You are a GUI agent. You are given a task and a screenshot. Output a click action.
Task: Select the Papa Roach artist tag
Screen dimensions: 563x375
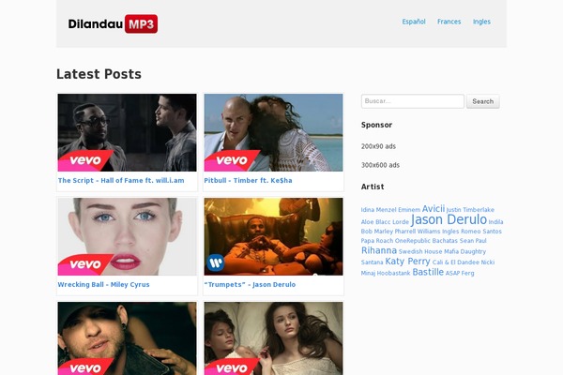[x=377, y=241]
